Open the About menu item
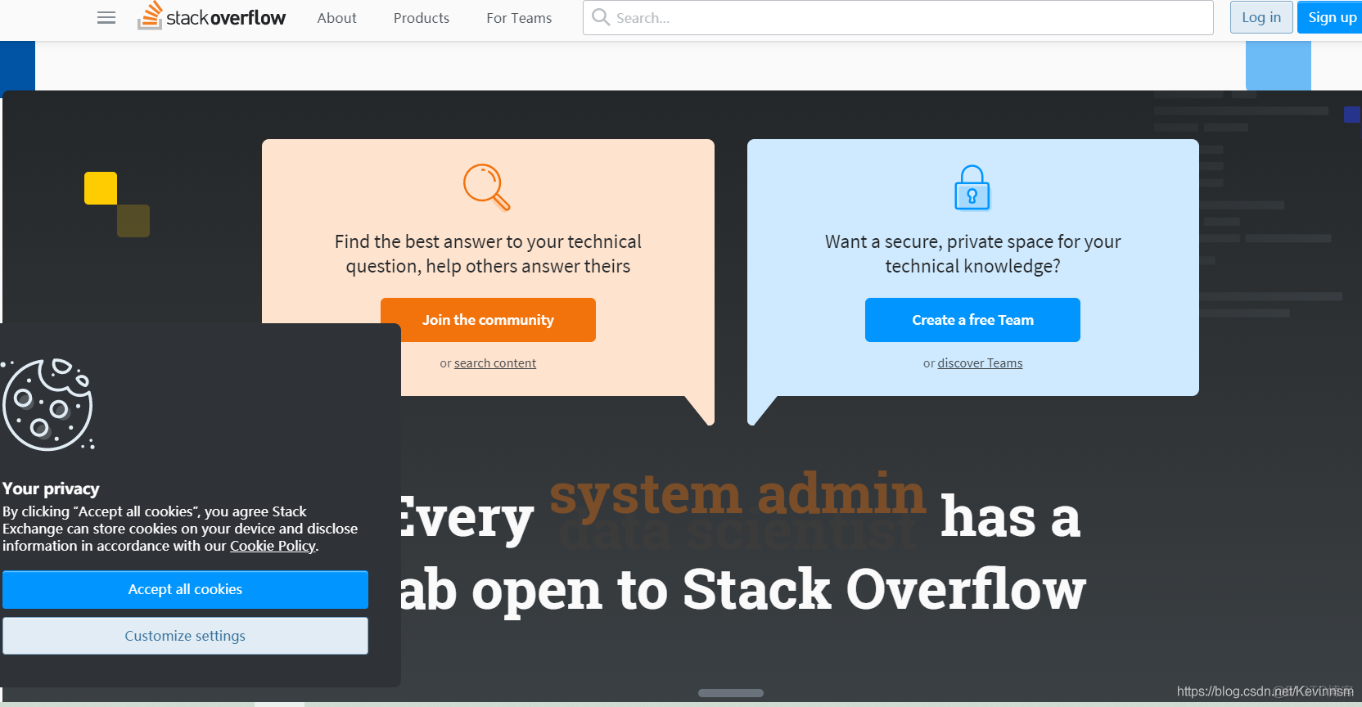Viewport: 1362px width, 707px height. (336, 18)
